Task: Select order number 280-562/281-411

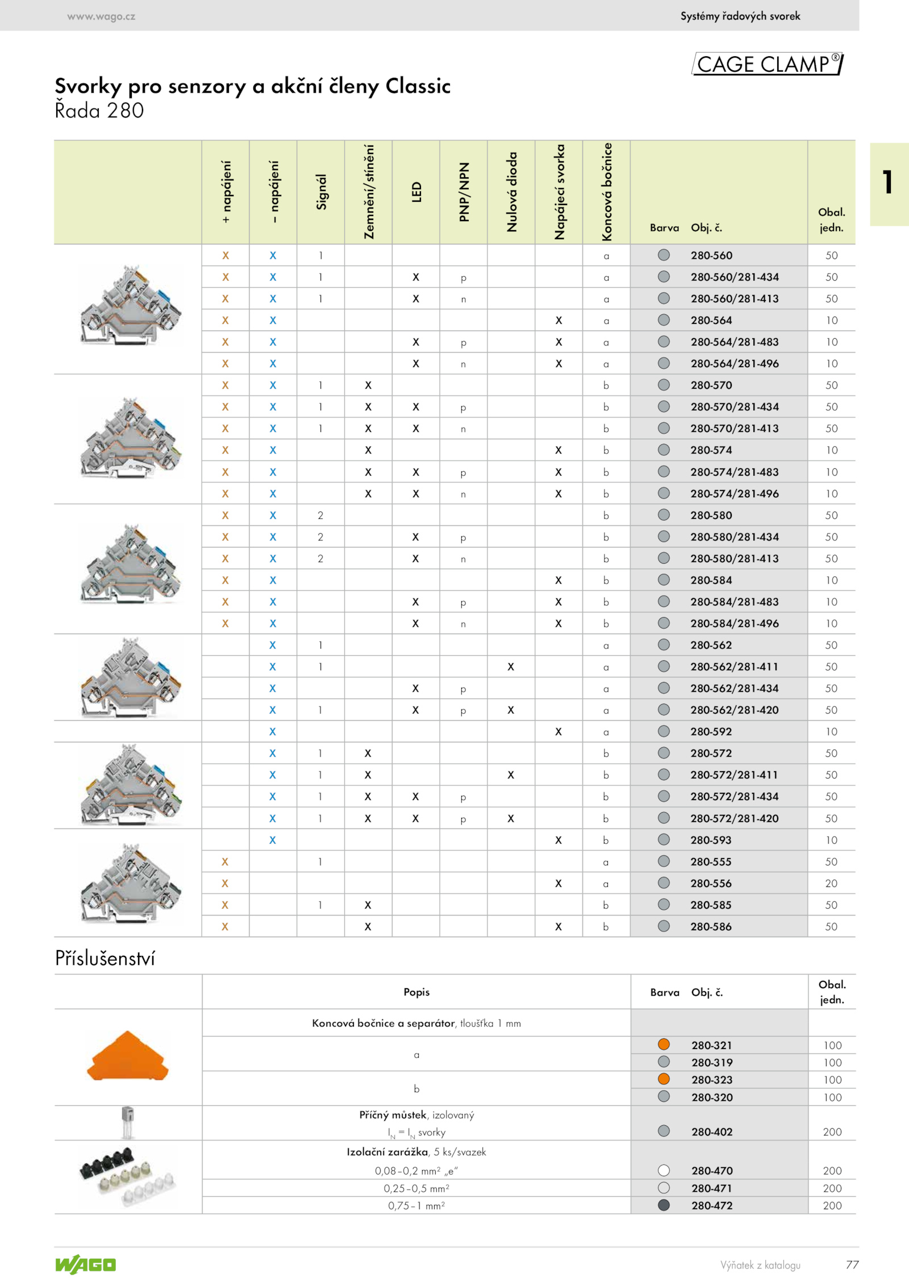Action: [x=734, y=667]
